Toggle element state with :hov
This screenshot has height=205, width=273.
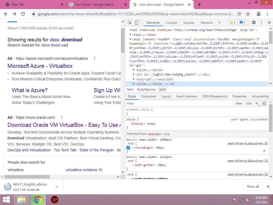239,103
